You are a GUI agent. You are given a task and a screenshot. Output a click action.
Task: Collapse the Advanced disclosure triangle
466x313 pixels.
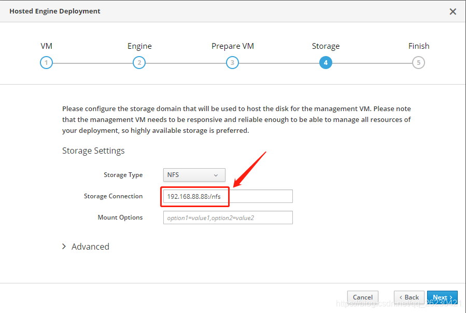[64, 247]
